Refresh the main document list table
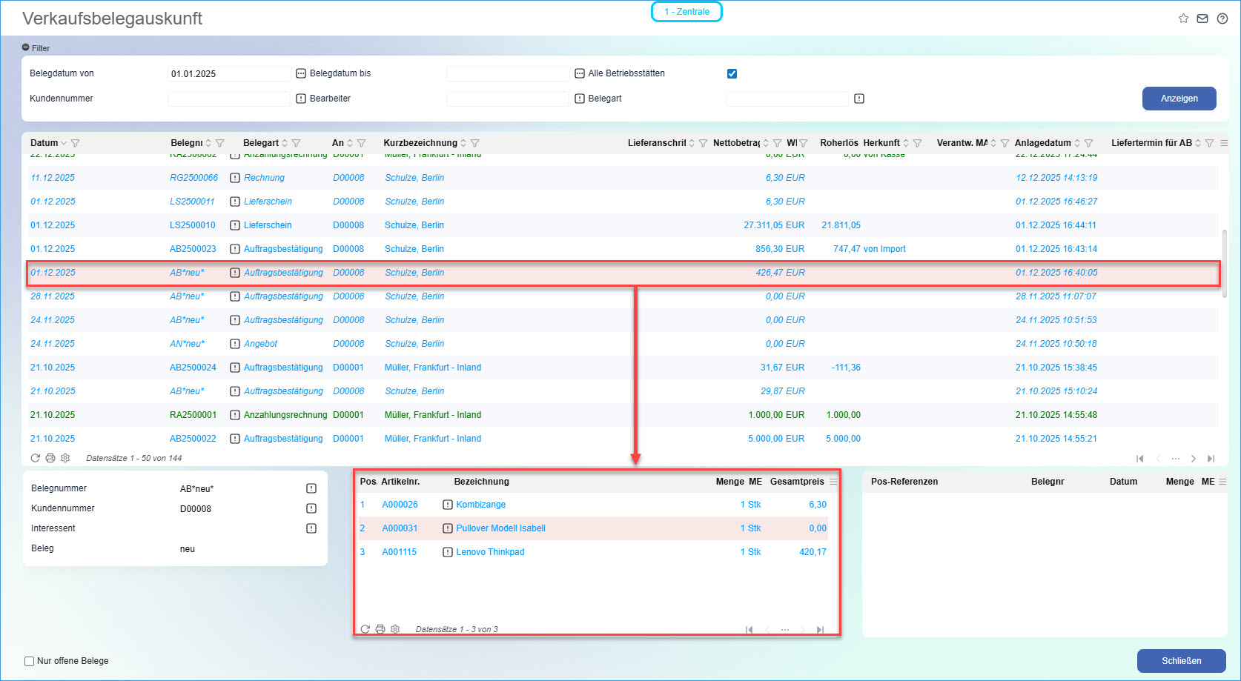The image size is (1241, 681). 36,458
